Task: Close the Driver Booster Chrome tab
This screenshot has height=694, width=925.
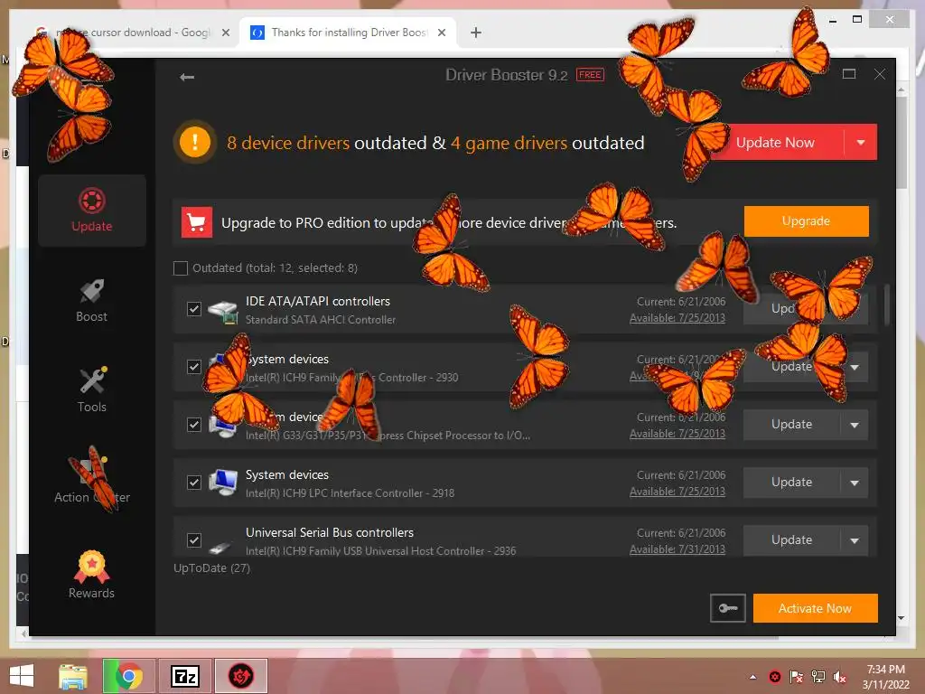Action: (x=441, y=33)
